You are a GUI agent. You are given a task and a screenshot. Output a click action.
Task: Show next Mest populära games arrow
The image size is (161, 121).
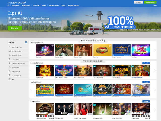(x=155, y=50)
